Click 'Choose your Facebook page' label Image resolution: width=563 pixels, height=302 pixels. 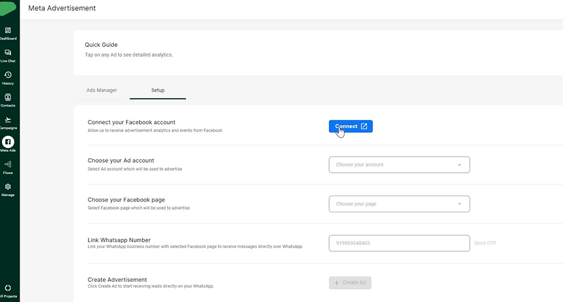[x=126, y=200]
